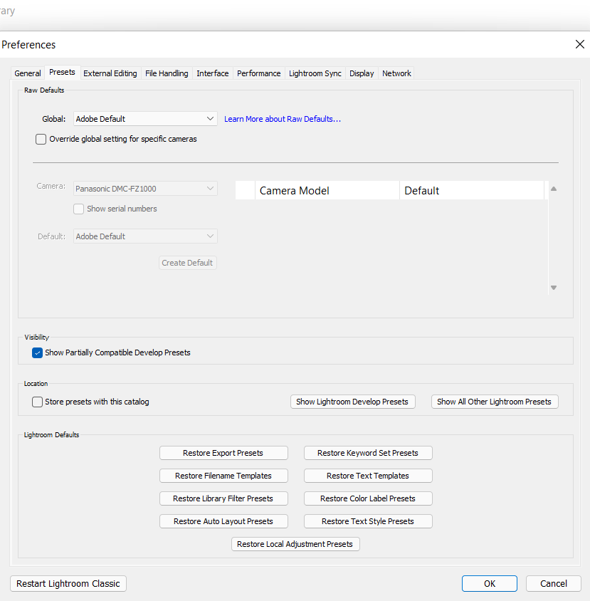The image size is (590, 601).
Task: Toggle Store presets with this catalog
Action: point(38,402)
